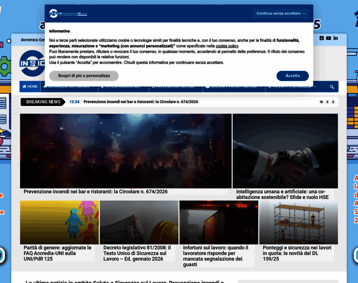Screen dimensions: 358x283
Task: Pause the breaking news ticker
Action: tap(322, 102)
